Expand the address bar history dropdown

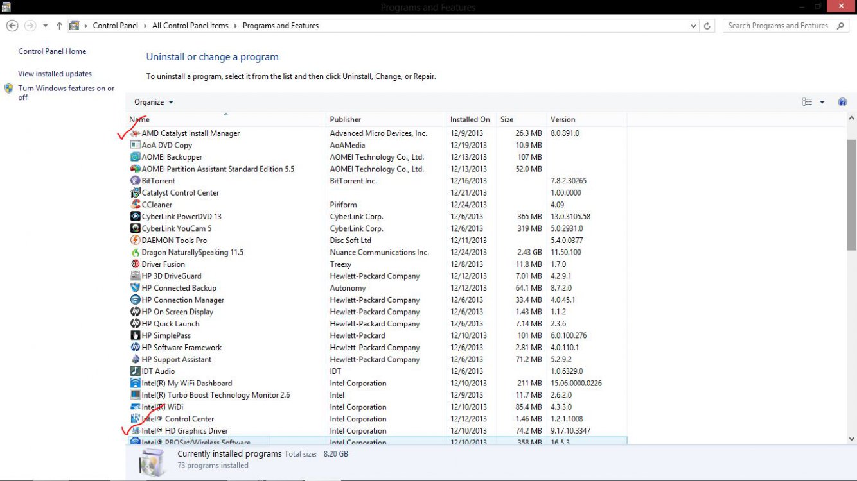point(693,26)
